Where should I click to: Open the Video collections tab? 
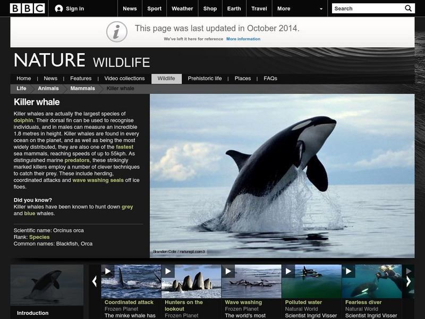pos(124,78)
